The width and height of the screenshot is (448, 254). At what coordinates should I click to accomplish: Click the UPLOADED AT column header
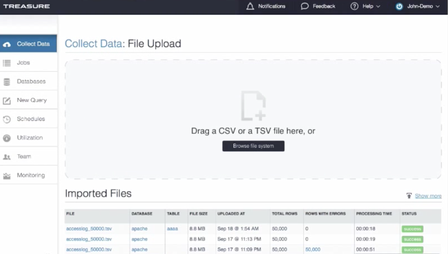coord(231,214)
